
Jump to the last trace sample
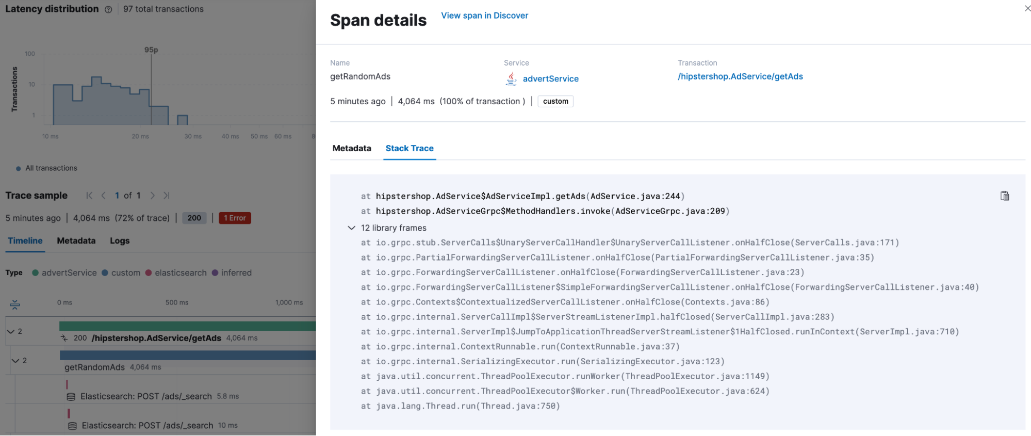tap(167, 196)
